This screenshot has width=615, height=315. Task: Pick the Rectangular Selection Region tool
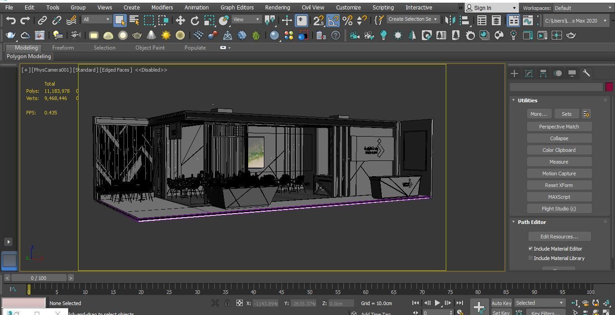[148, 20]
